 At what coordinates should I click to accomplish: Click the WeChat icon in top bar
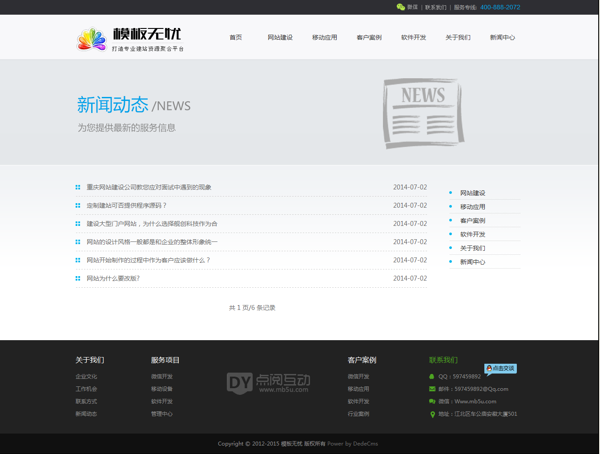pyautogui.click(x=400, y=7)
